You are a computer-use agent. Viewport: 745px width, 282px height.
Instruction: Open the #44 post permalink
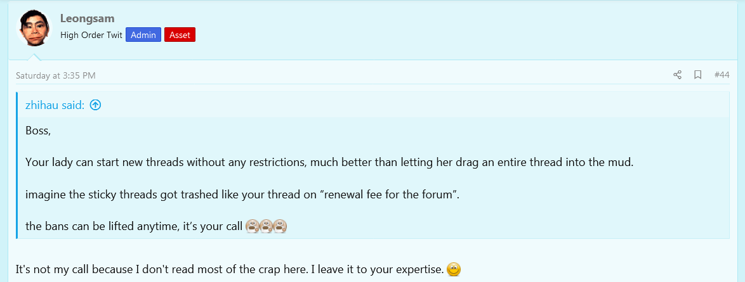coord(722,75)
